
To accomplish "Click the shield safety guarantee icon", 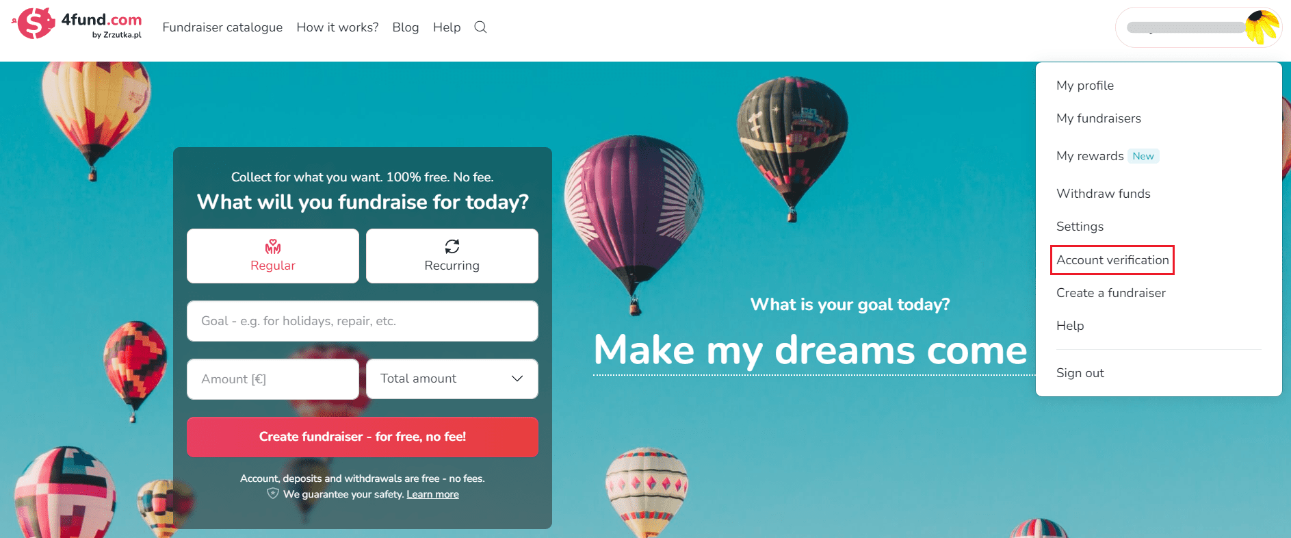I will point(273,494).
